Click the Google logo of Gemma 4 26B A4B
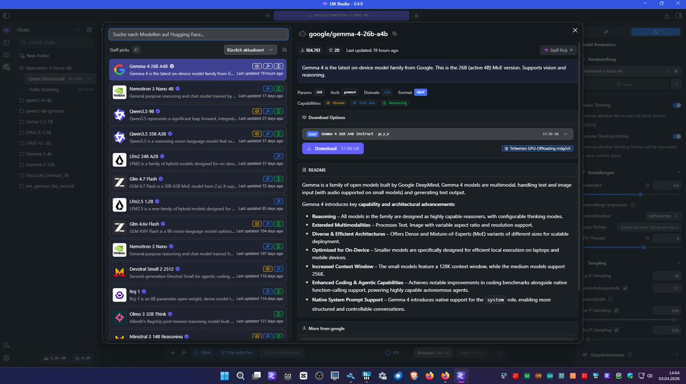This screenshot has height=384, width=686. (119, 70)
